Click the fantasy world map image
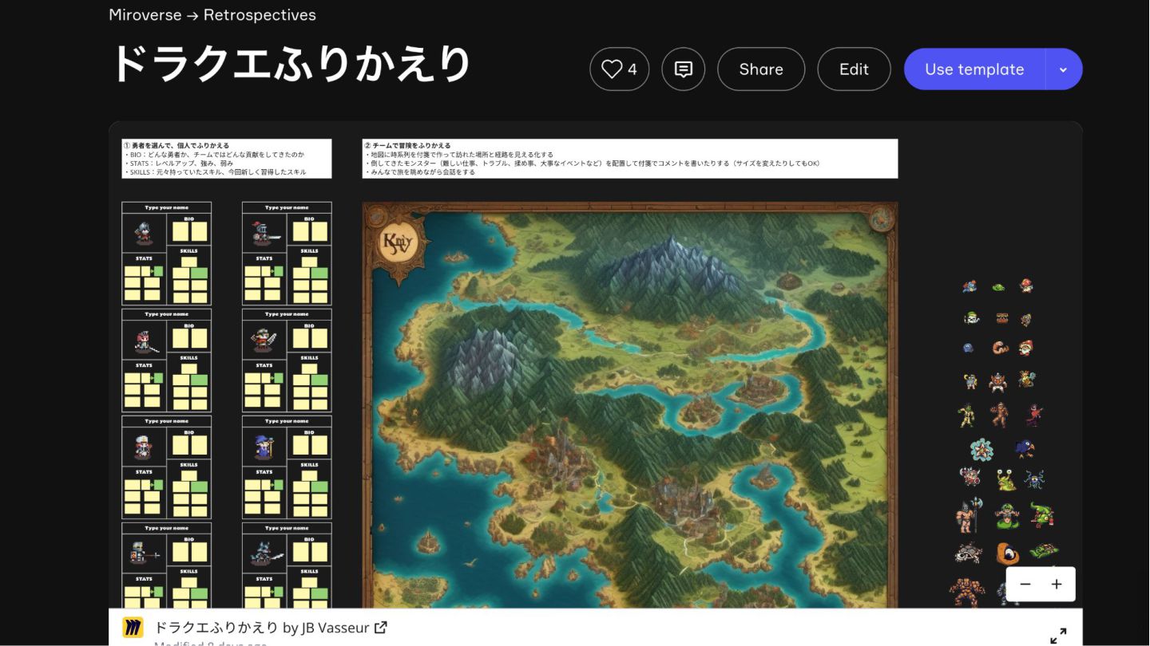The height and width of the screenshot is (646, 1150). click(x=630, y=405)
